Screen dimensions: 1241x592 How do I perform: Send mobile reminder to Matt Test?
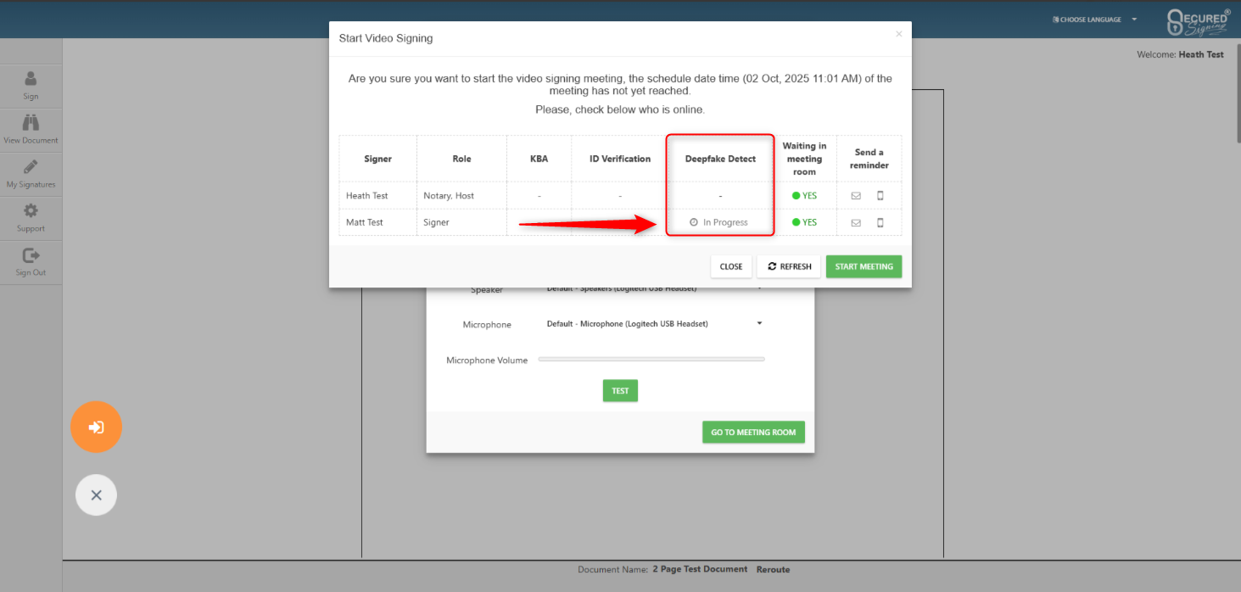click(x=880, y=223)
